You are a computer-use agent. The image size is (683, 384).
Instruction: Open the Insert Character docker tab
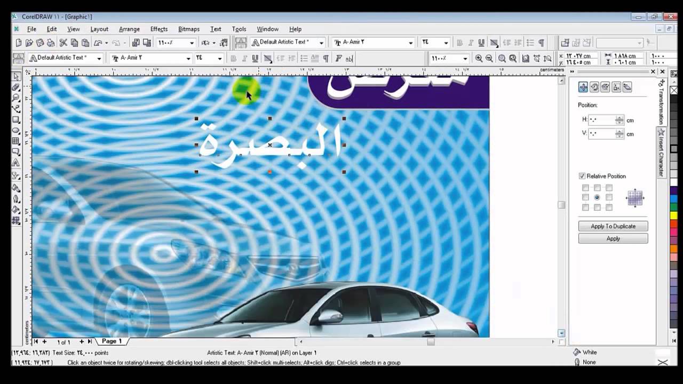[661, 153]
